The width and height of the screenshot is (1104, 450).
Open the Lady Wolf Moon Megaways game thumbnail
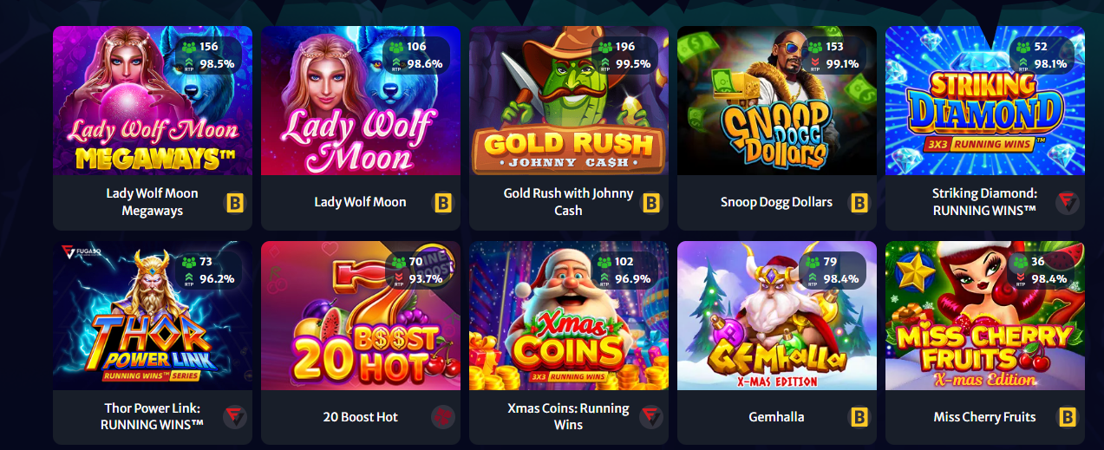point(153,101)
